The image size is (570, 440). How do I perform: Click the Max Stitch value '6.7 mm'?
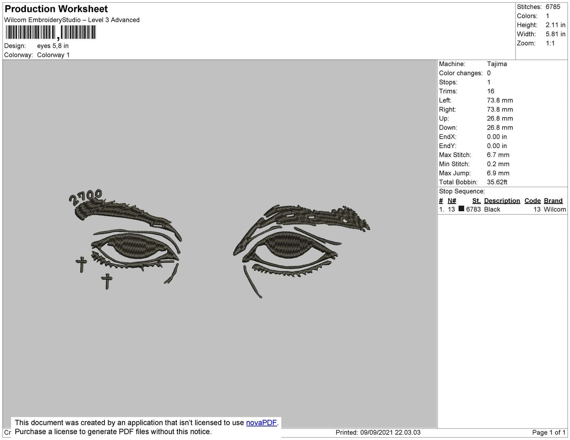click(x=498, y=155)
